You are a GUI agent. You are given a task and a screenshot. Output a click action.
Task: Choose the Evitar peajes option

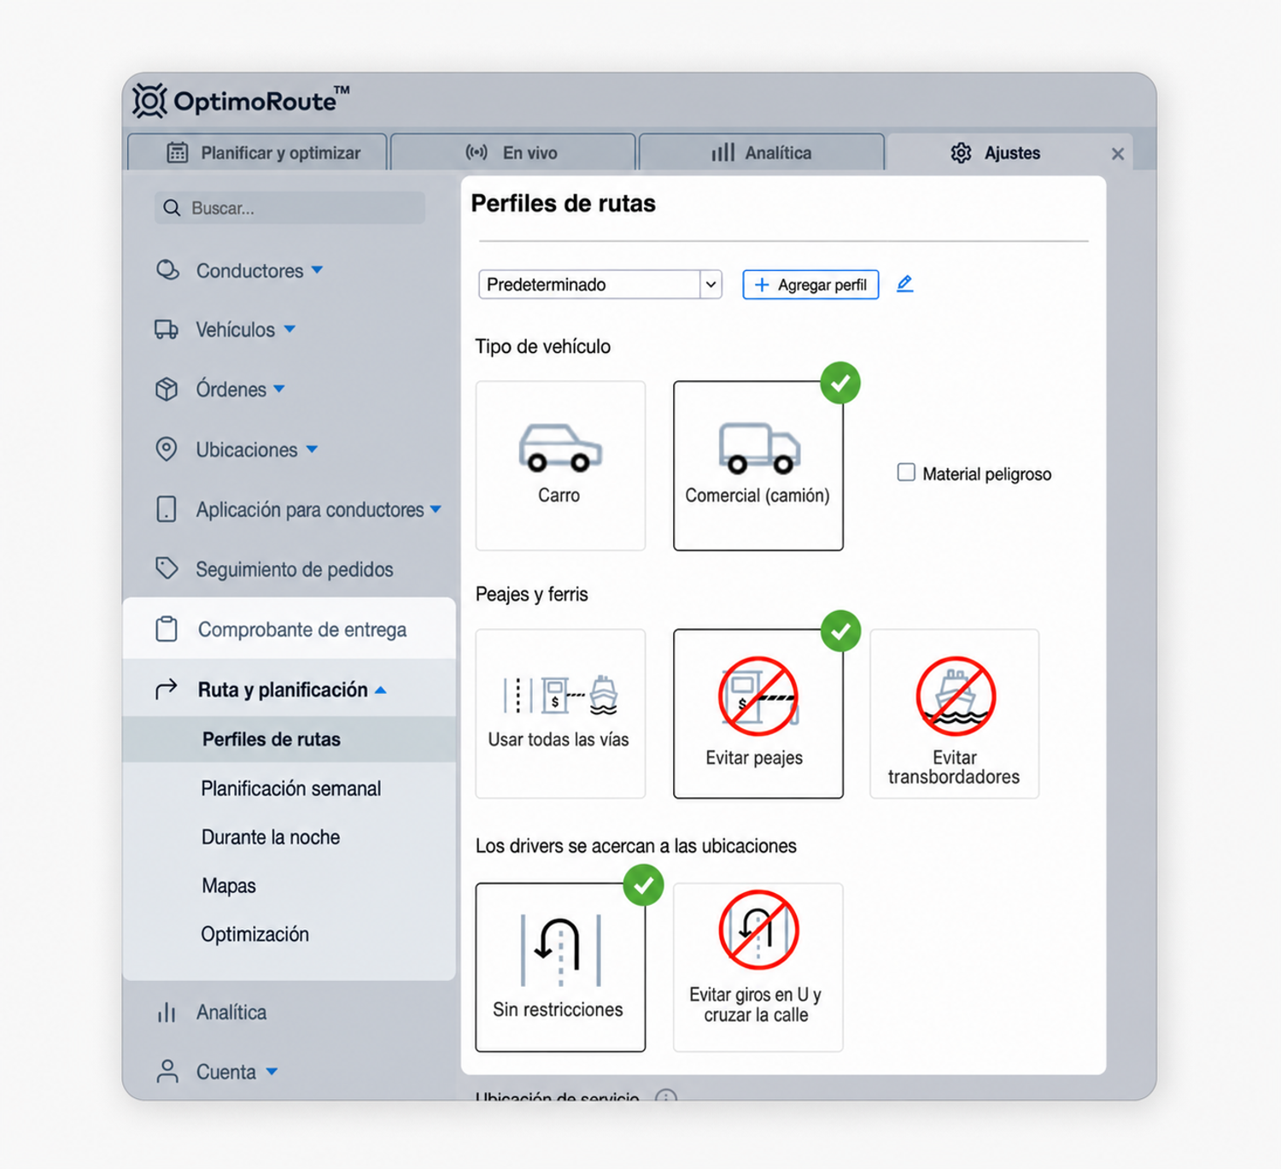tap(758, 714)
